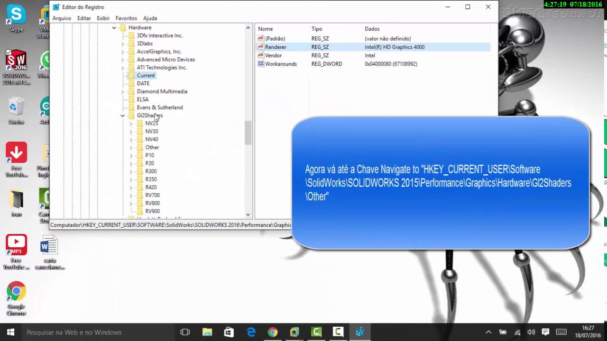The image size is (607, 341).
Task: Collapse the Hardware key
Action: tap(114, 27)
